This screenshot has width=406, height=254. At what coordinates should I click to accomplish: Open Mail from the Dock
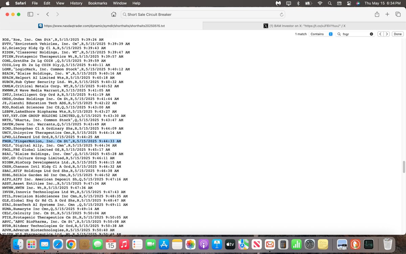pos(45,244)
